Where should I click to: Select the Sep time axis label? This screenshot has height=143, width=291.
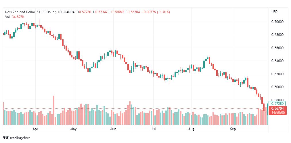[x=233, y=129]
